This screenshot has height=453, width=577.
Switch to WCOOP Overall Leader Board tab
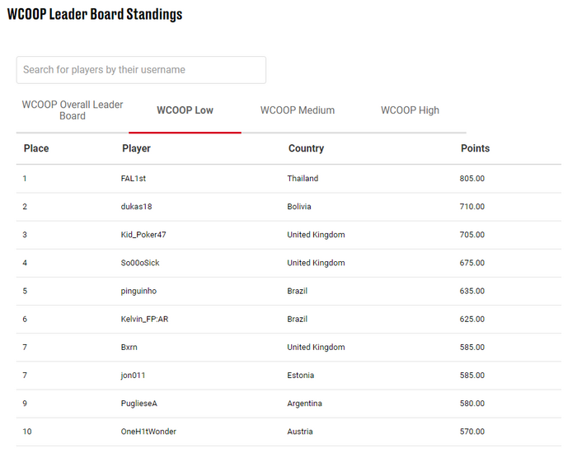coord(73,110)
